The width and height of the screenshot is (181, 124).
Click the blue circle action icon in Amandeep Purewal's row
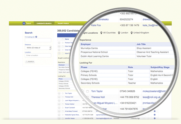coord(155,111)
